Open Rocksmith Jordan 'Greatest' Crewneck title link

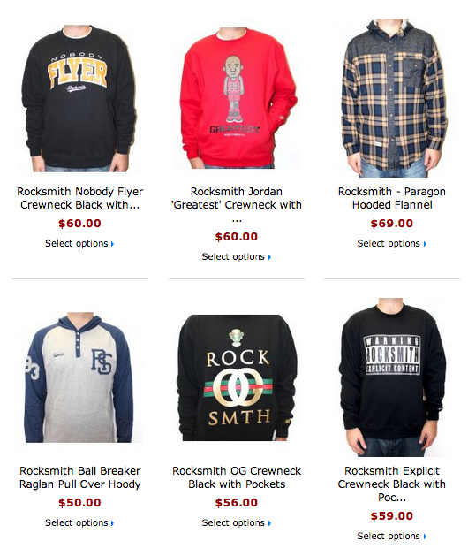[237, 204]
